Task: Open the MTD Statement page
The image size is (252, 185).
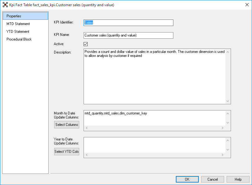Action: pyautogui.click(x=18, y=24)
